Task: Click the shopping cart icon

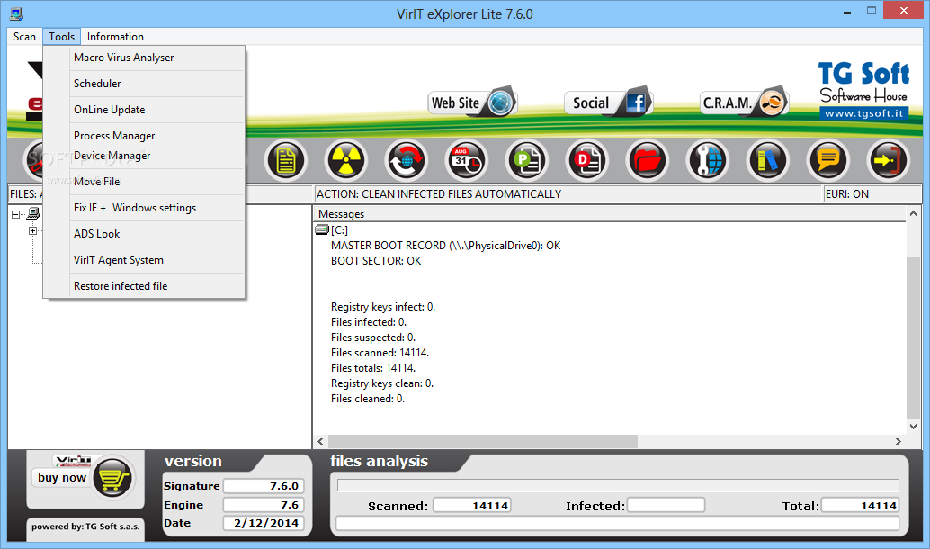Action: (114, 477)
